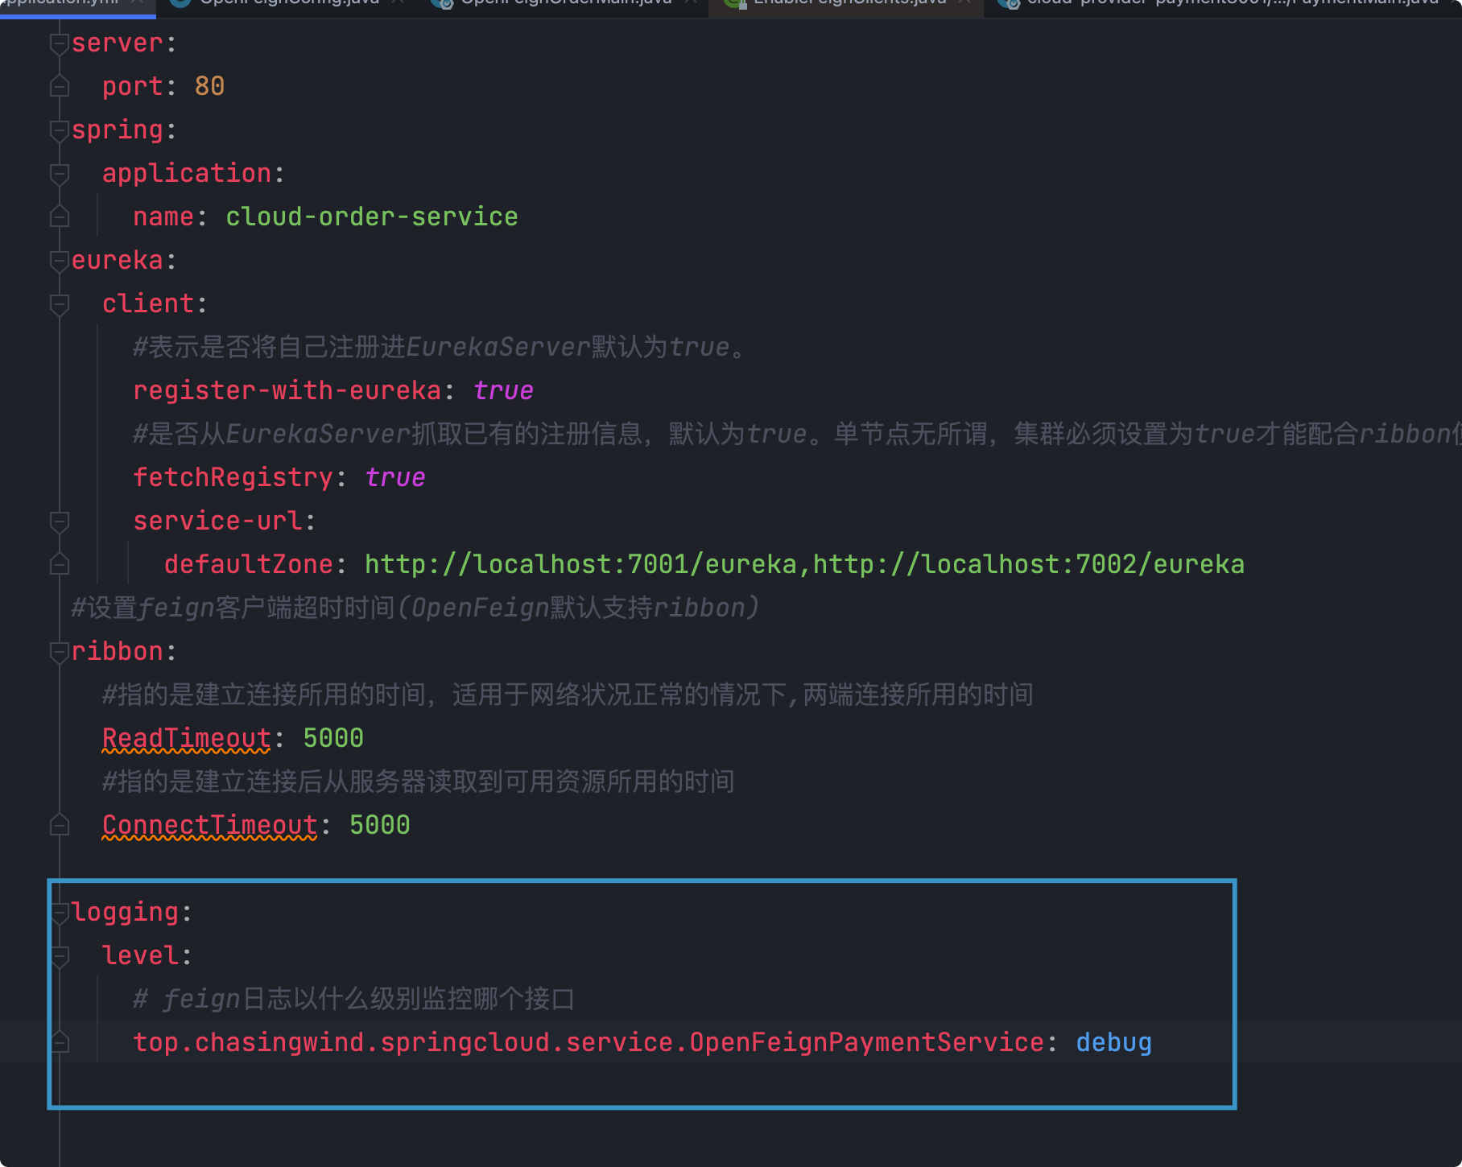Click the fetchRegistry key
Viewport: 1462px width, 1167px height.
pos(233,478)
